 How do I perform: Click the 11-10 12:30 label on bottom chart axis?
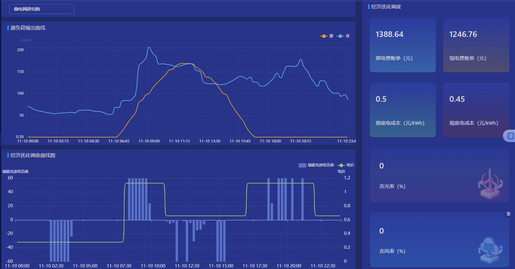187,266
